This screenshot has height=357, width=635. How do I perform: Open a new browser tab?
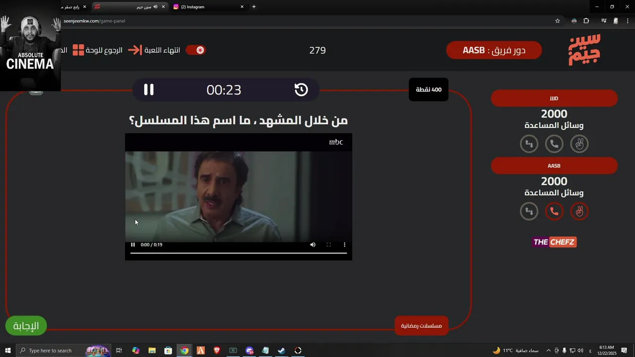point(254,7)
